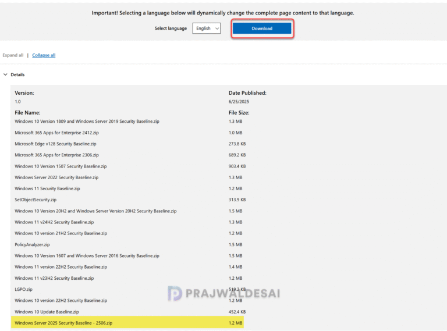Click the 452.4 KB file size
Viewport: 447px width, 331px height.
[237, 312]
